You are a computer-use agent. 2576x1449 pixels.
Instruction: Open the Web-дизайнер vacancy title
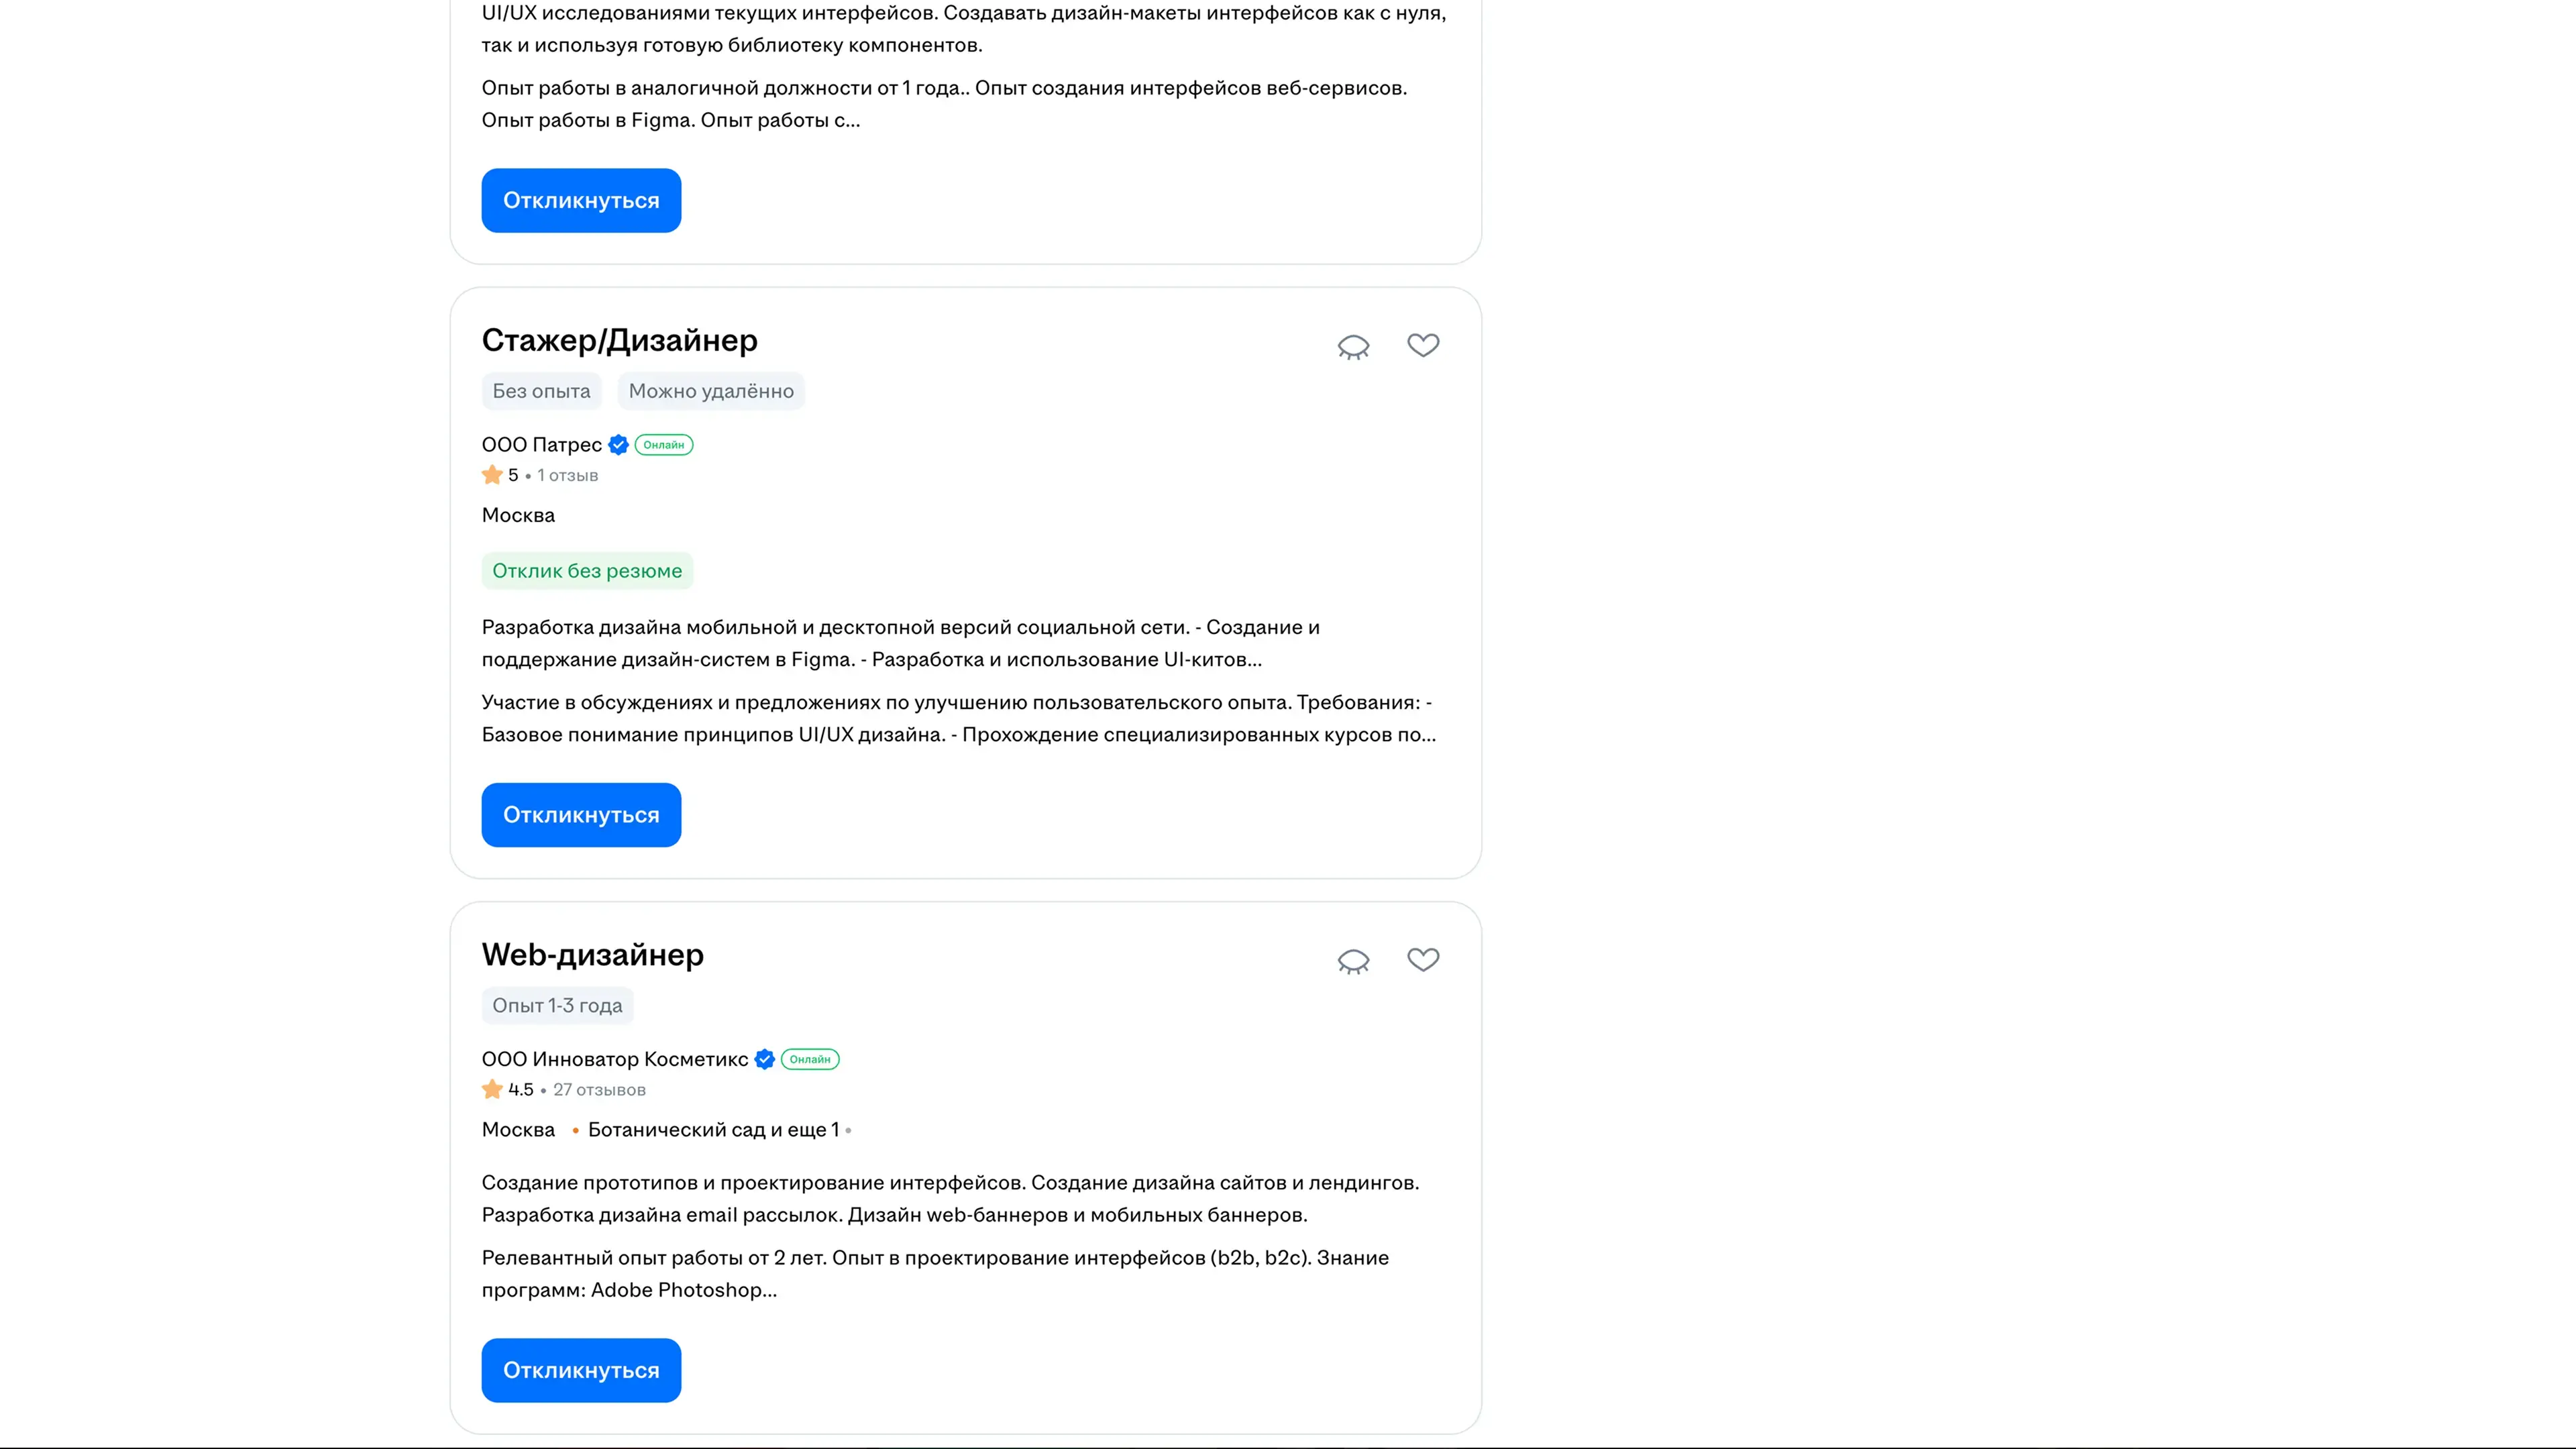(x=592, y=955)
